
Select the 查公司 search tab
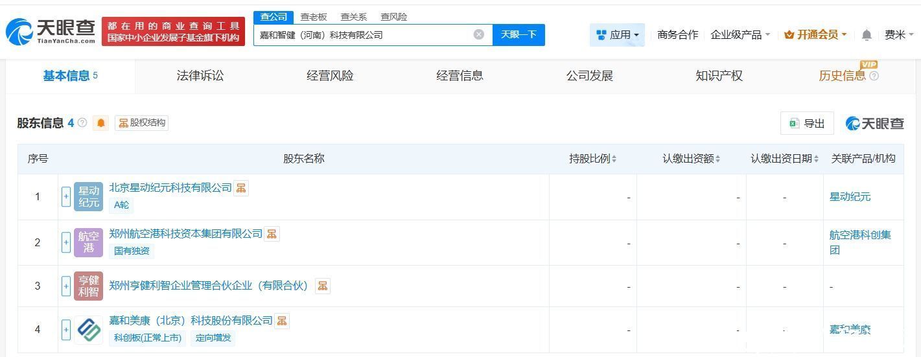tap(274, 17)
